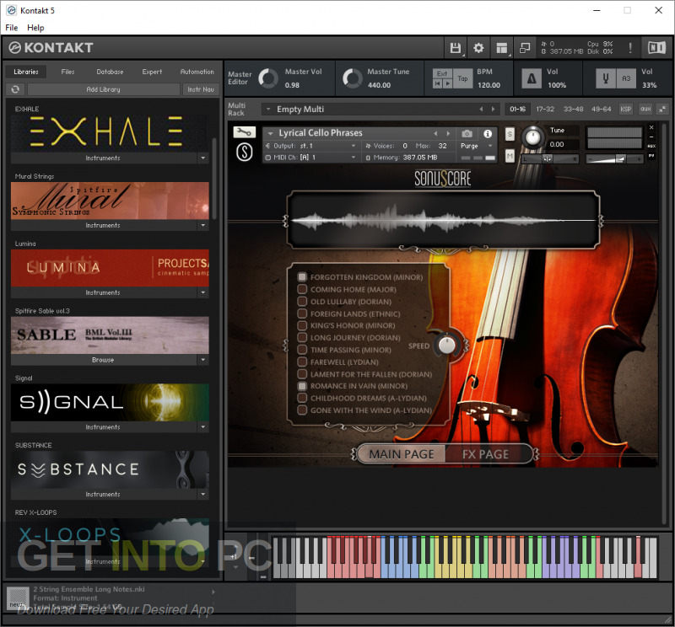
Task: Open the Empty Multi dropdown menu
Action: [x=268, y=110]
